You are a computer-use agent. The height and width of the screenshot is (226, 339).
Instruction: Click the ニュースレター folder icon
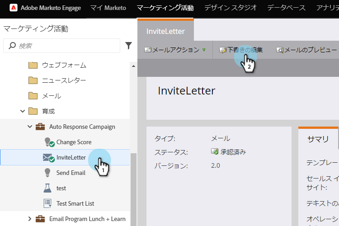pyautogui.click(x=33, y=80)
